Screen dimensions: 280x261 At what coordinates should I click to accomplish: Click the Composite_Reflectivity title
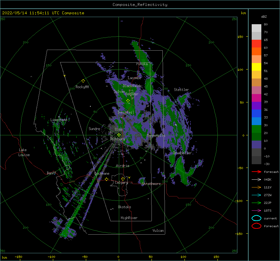(140, 5)
